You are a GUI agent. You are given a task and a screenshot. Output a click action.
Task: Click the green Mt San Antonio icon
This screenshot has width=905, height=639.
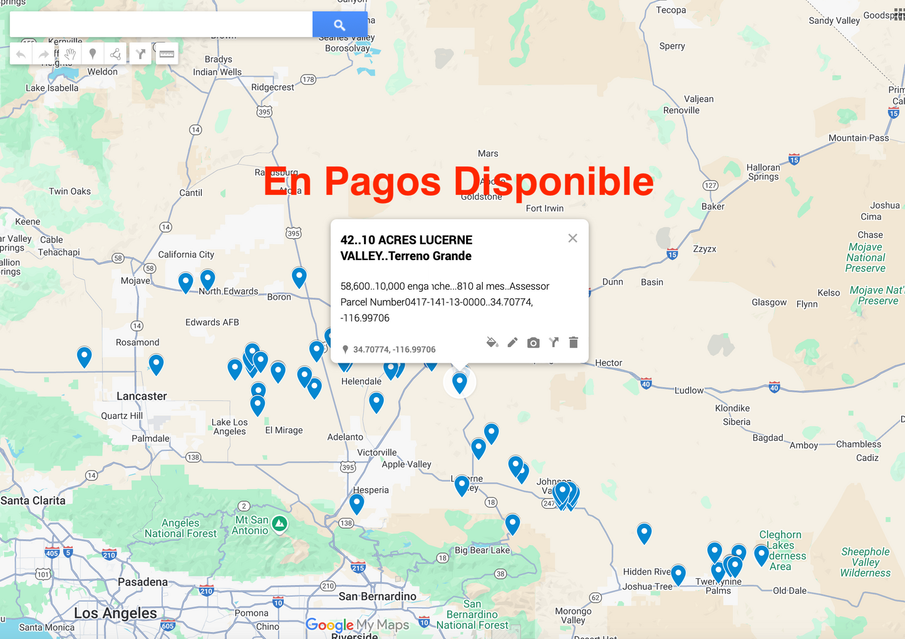click(280, 523)
